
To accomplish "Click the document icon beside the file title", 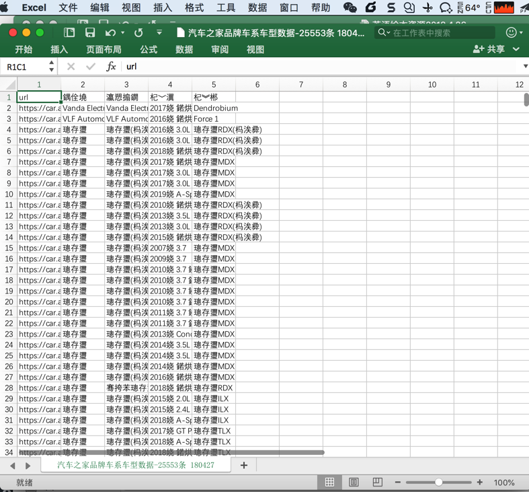I will pos(181,33).
